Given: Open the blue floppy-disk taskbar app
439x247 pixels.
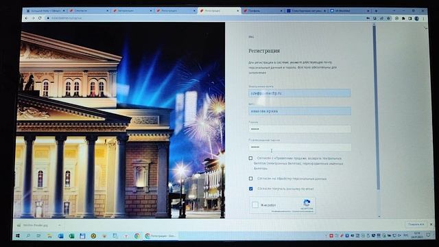Looking at the screenshot, I should click(x=82, y=236).
